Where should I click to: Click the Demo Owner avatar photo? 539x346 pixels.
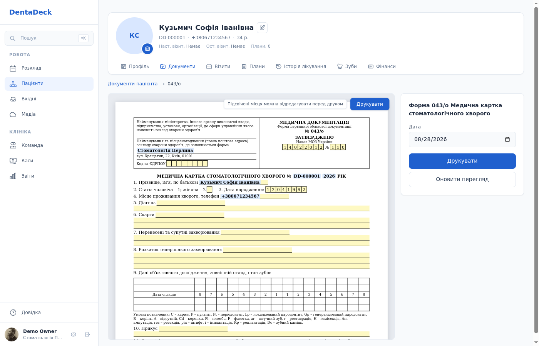(12, 334)
